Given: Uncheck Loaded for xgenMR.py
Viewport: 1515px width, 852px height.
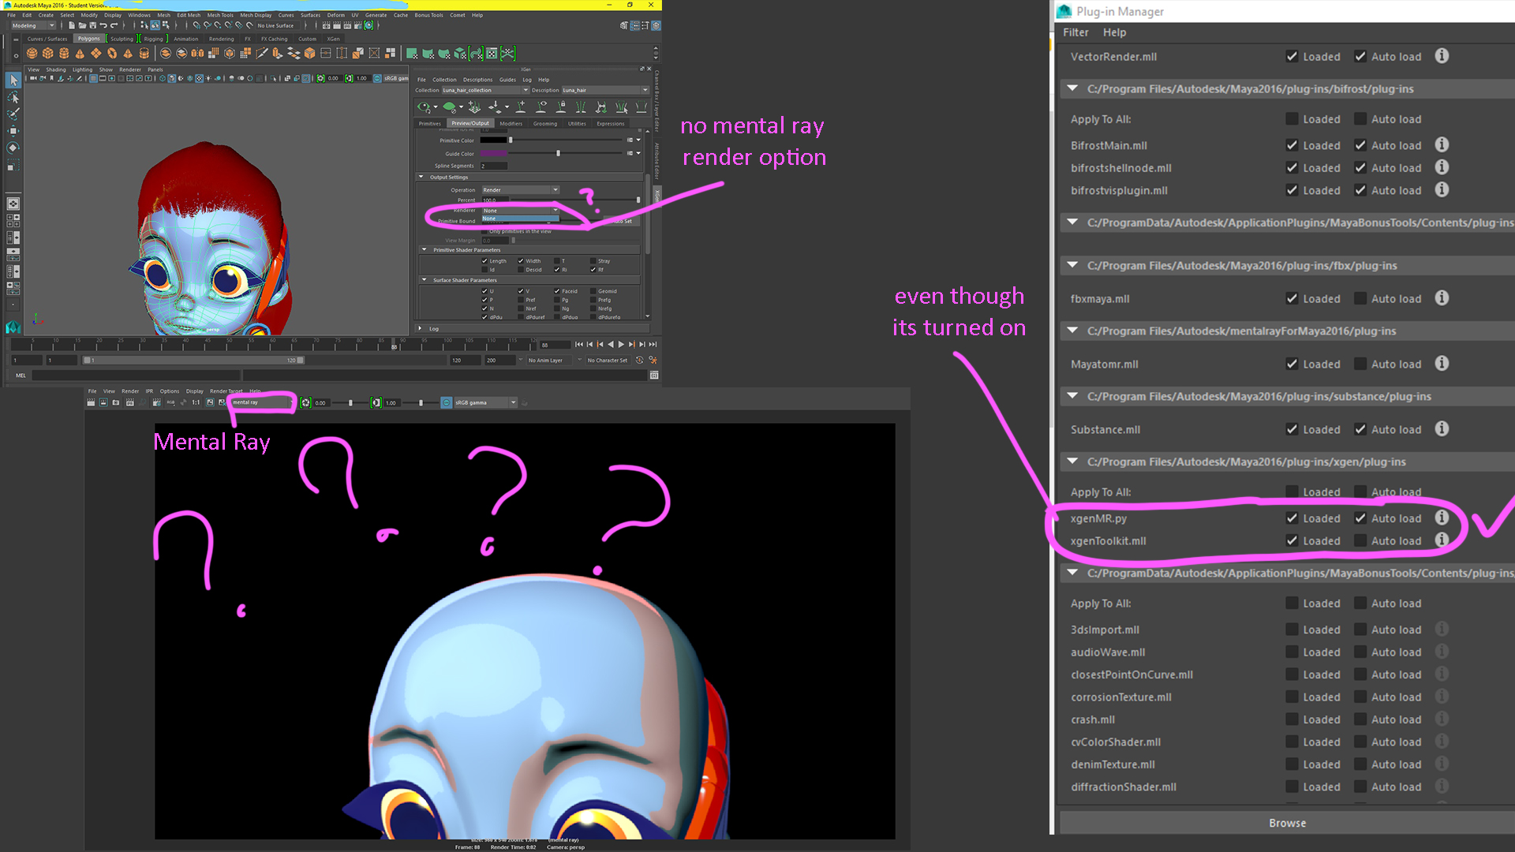Looking at the screenshot, I should click(1292, 518).
